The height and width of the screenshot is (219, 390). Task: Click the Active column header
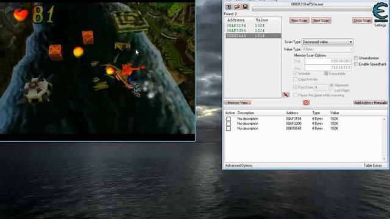click(x=230, y=113)
